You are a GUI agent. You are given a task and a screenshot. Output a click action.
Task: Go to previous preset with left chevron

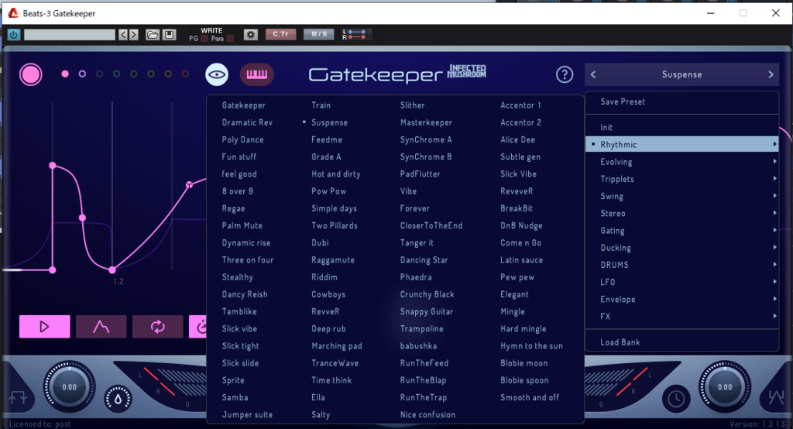point(593,74)
